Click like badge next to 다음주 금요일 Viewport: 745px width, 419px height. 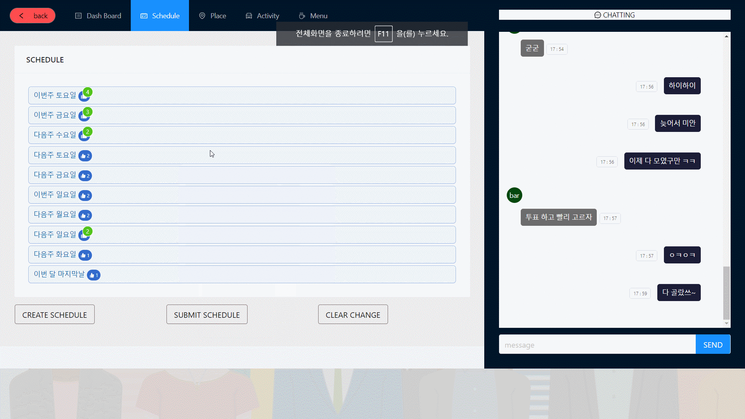click(85, 176)
